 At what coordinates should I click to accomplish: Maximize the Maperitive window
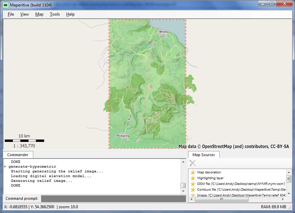tap(272, 4)
